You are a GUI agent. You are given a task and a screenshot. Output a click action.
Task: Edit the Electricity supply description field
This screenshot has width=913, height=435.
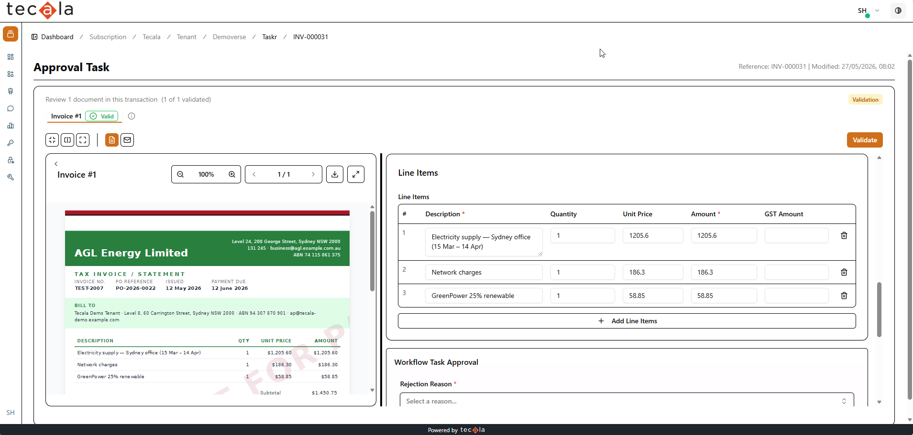coord(484,242)
